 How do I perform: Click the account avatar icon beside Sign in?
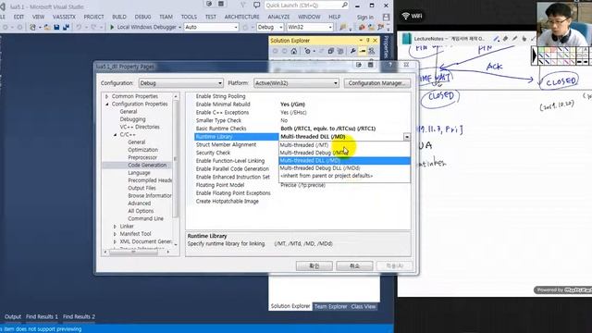pyautogui.click(x=386, y=17)
